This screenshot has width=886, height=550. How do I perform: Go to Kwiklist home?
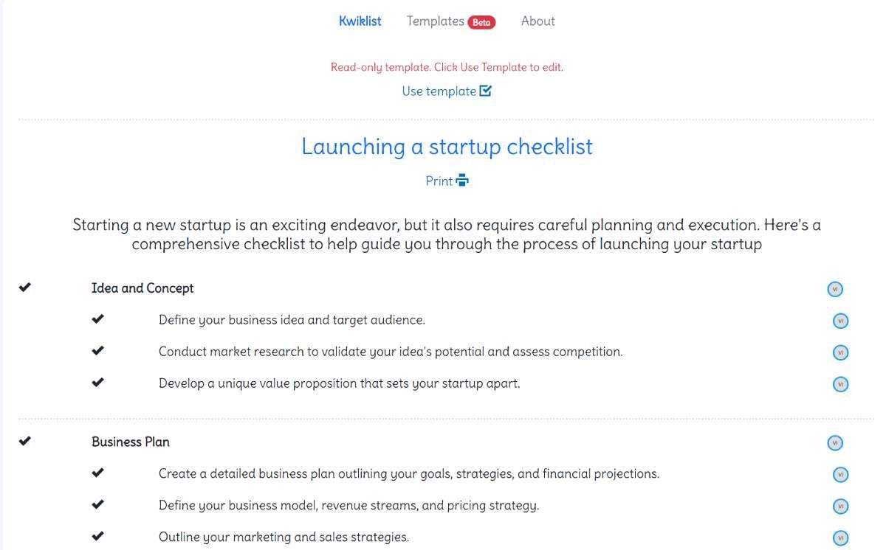[360, 21]
